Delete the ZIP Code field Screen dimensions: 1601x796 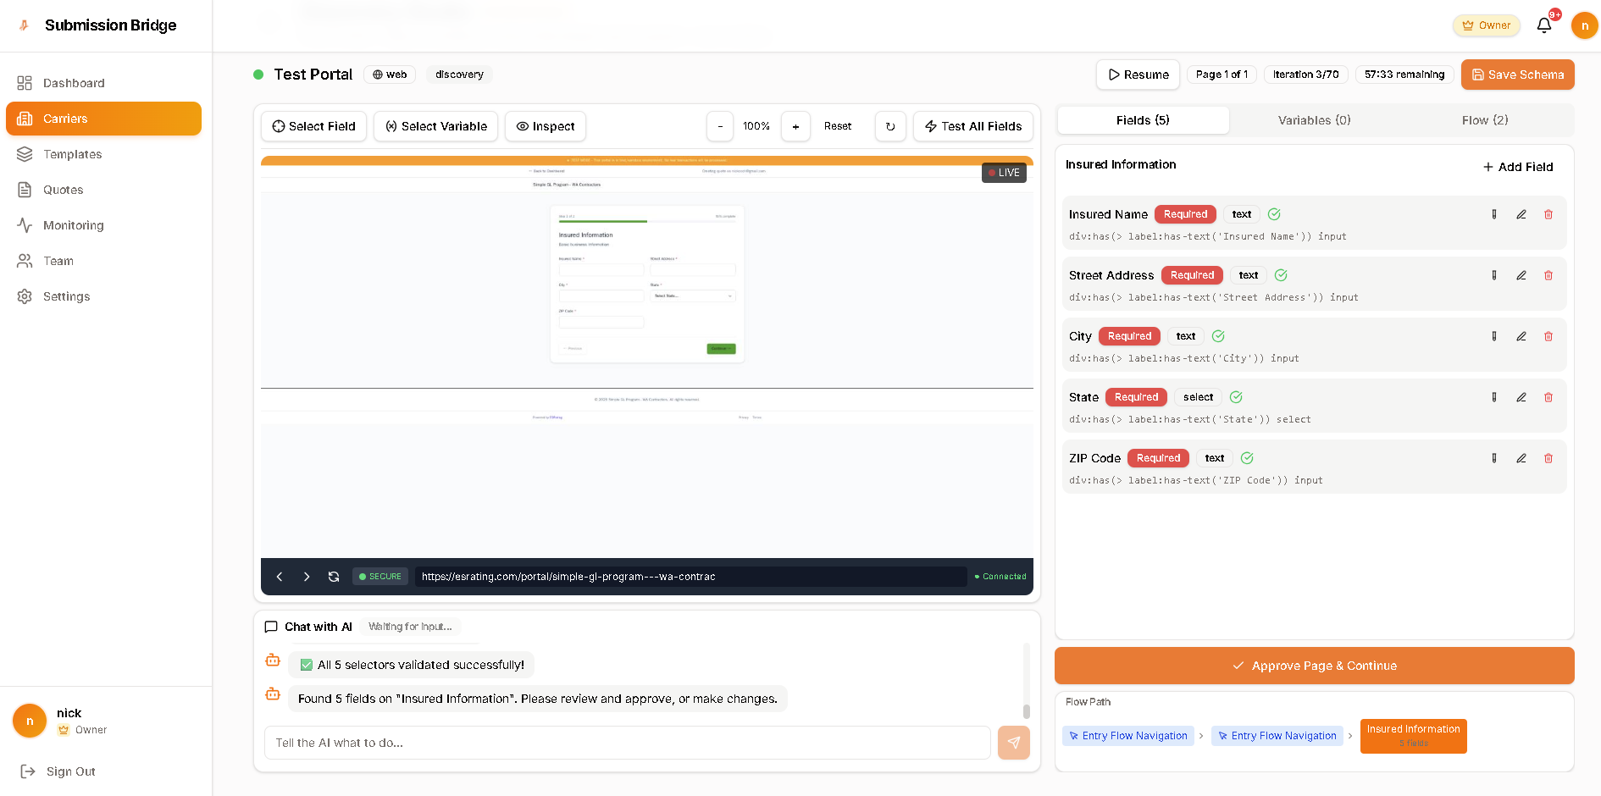1548,459
